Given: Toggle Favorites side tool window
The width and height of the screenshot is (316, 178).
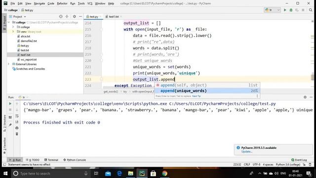Looking at the screenshot, I should coord(4,146).
